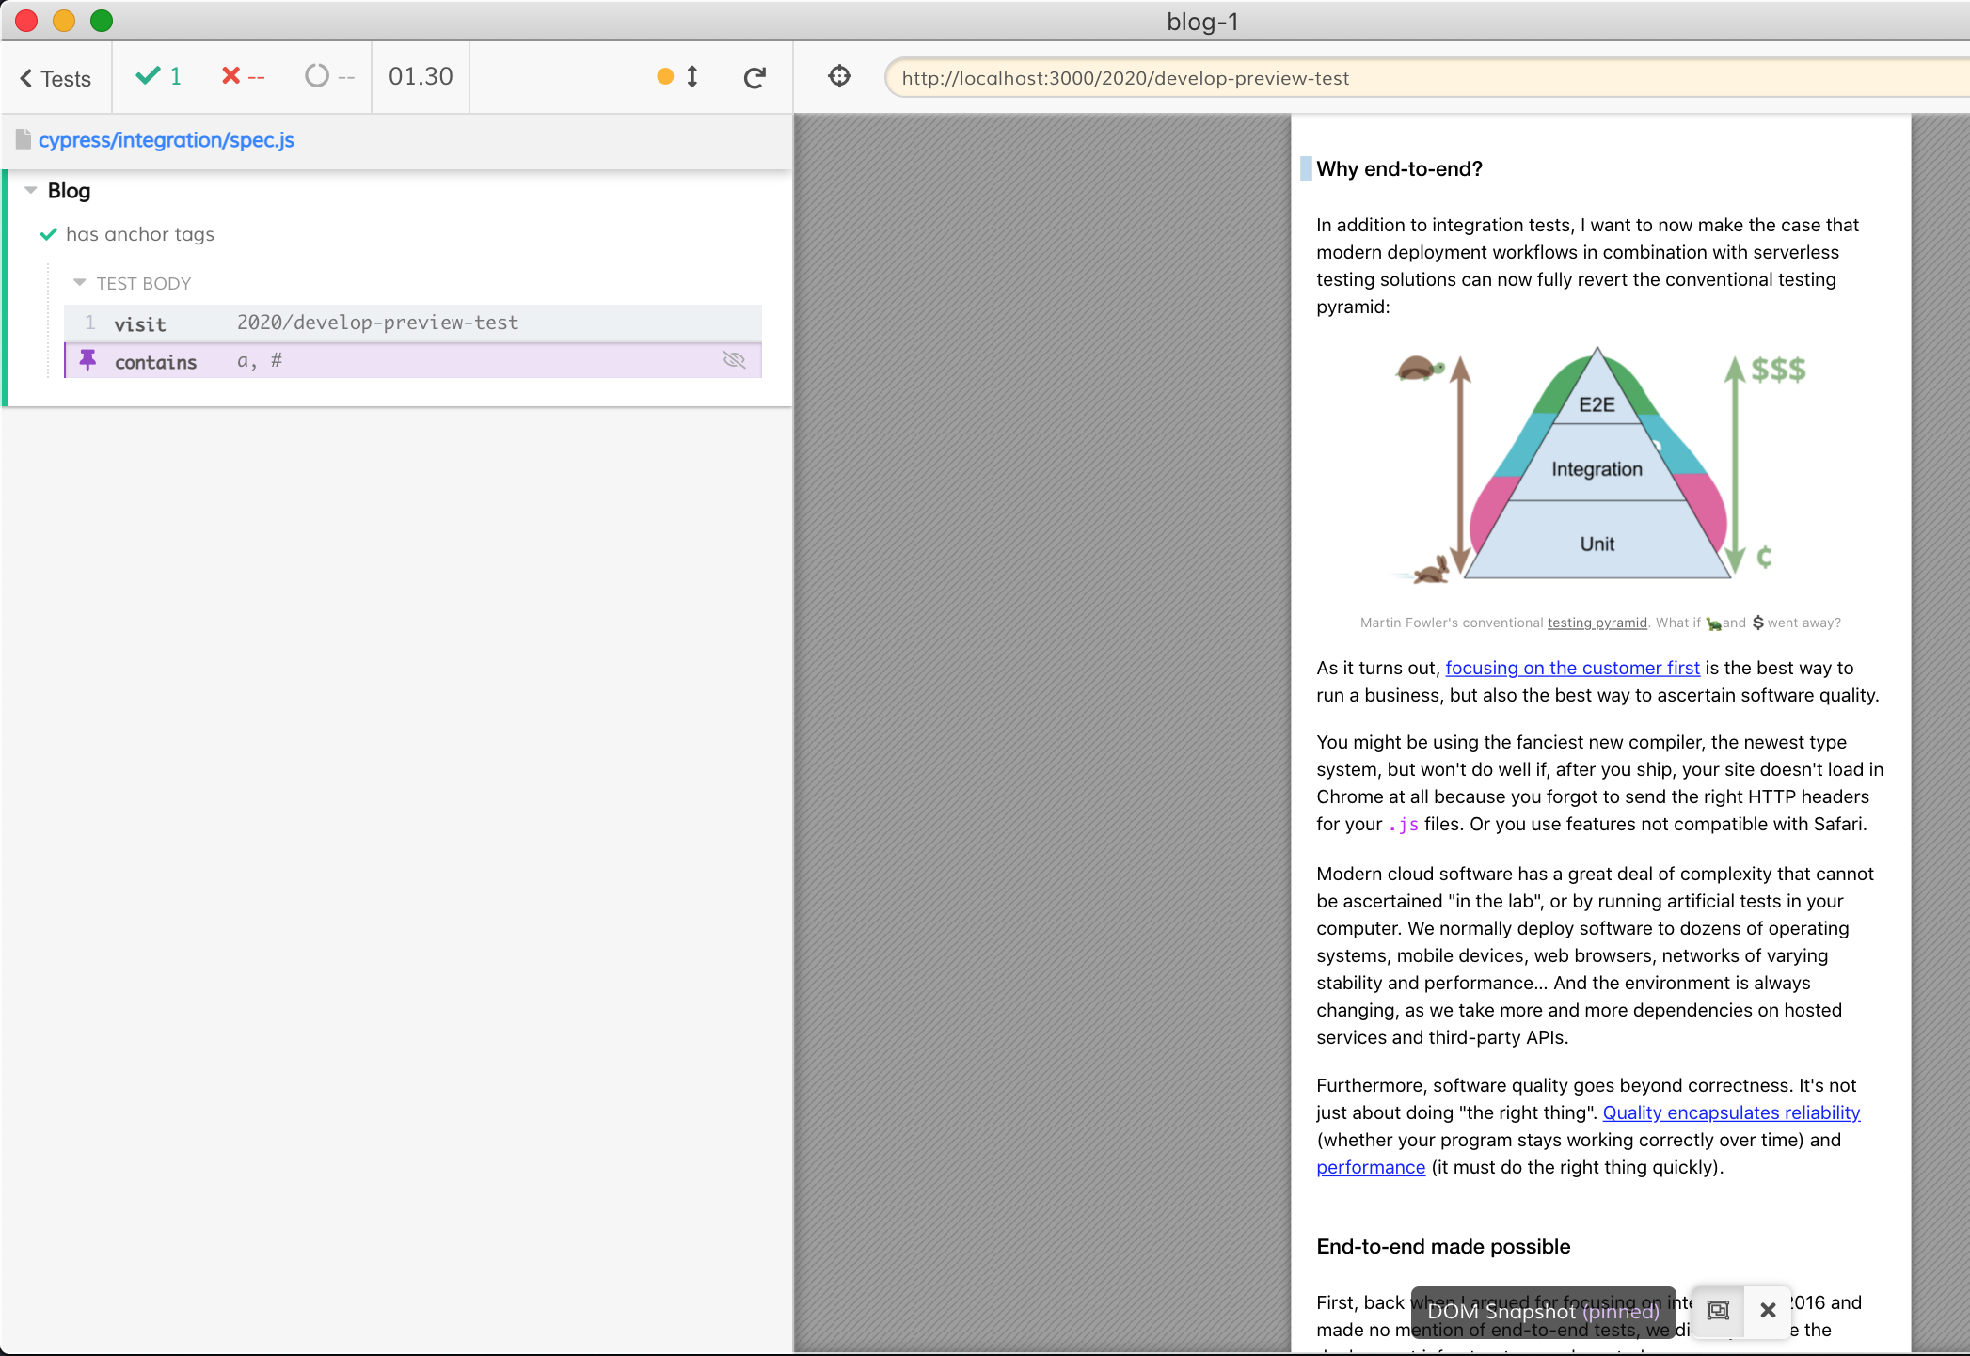Click the spec file document icon
1970x1356 pixels.
[24, 139]
